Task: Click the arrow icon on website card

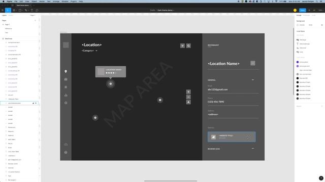Action: click(x=248, y=137)
